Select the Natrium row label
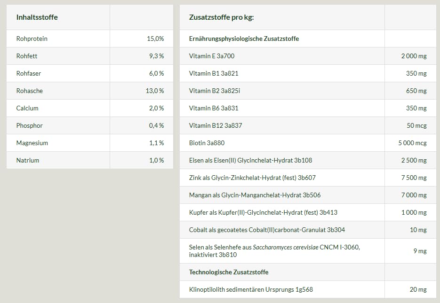Image resolution: width=440 pixels, height=303 pixels. point(28,160)
